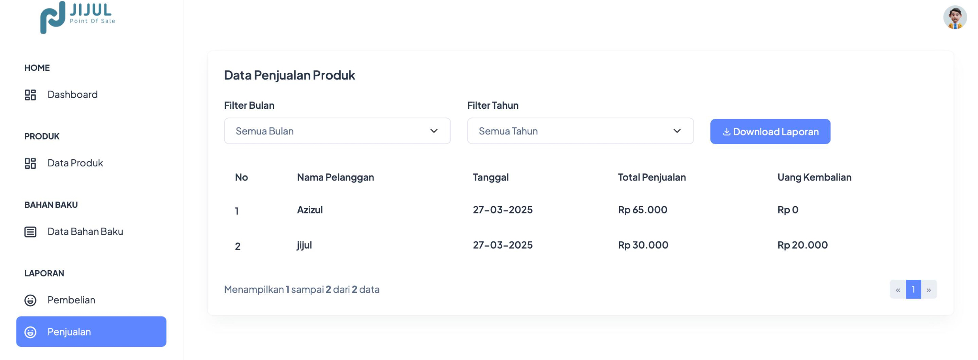Click the JIJUL Point of Sale logo
978x360 pixels.
click(76, 17)
